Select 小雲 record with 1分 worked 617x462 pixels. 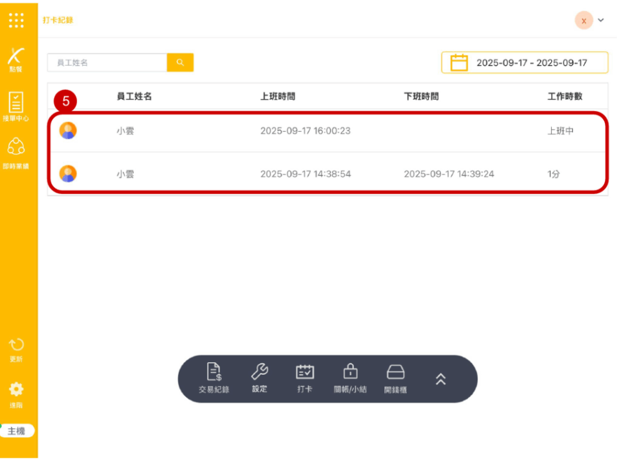pos(325,174)
